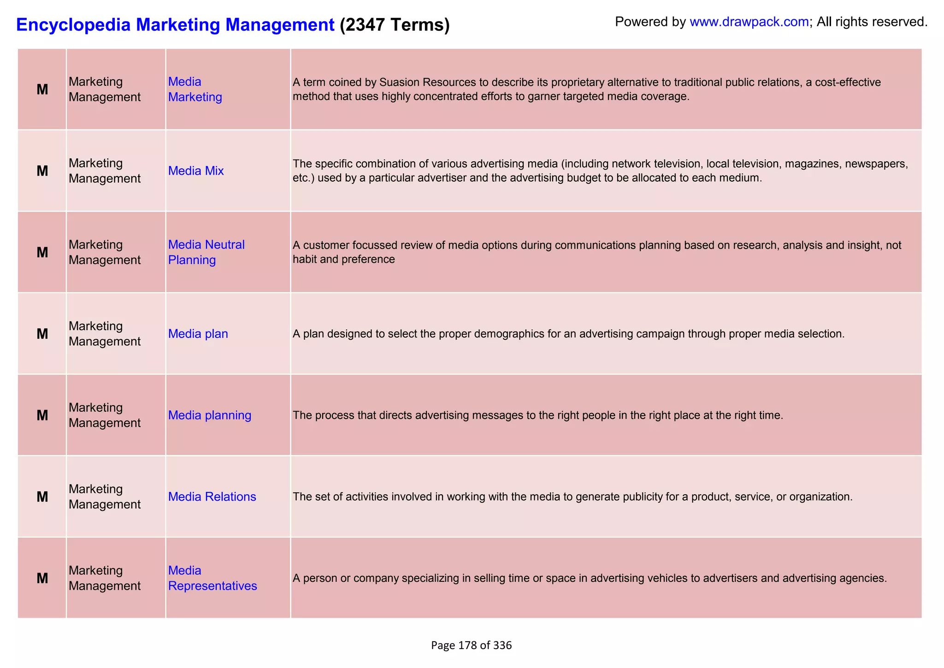Screen dimensions: 944x668
Task: Click the 'All rights reserved.' text
Action: [x=872, y=22]
